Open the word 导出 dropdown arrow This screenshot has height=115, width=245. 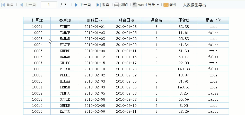tap(158, 5)
